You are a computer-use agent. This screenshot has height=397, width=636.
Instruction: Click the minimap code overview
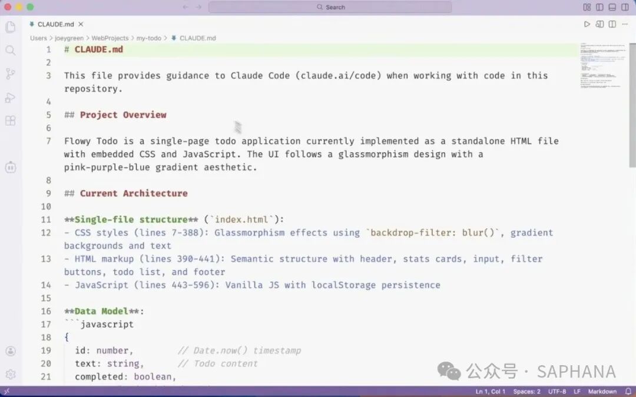(x=603, y=65)
